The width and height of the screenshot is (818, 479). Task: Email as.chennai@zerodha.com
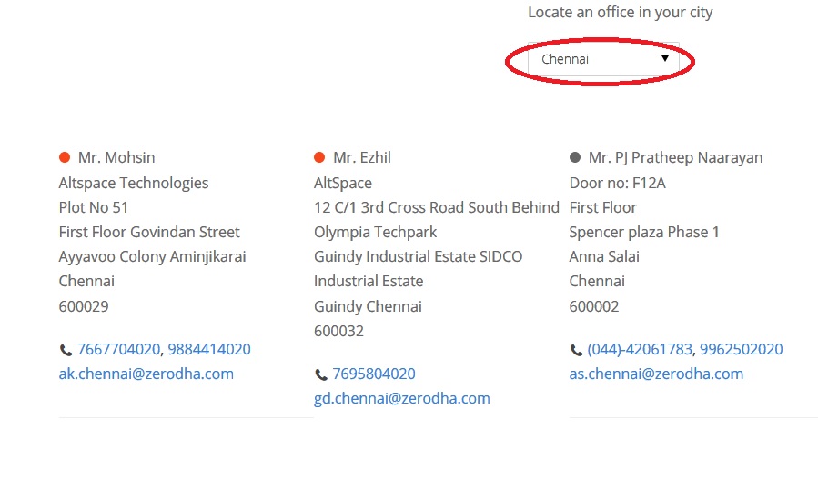656,374
